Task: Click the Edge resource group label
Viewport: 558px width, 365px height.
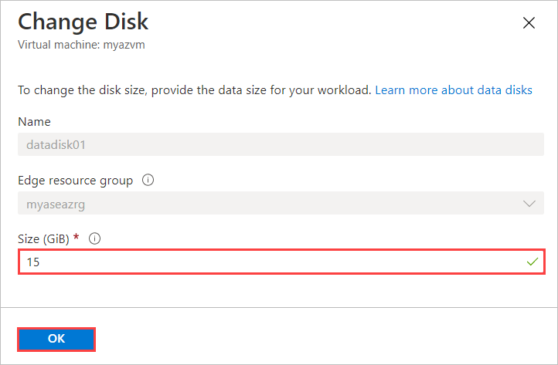Action: 75,181
